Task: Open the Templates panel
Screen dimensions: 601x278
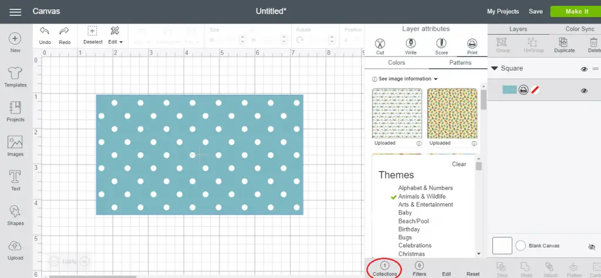Action: point(15,77)
